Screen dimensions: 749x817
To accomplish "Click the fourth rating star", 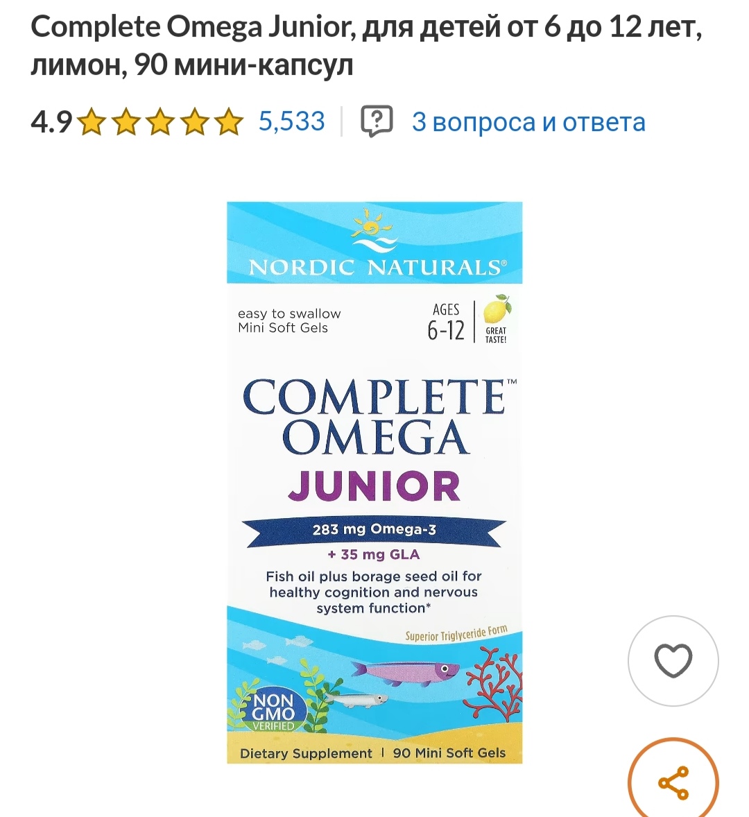I will pos(195,122).
